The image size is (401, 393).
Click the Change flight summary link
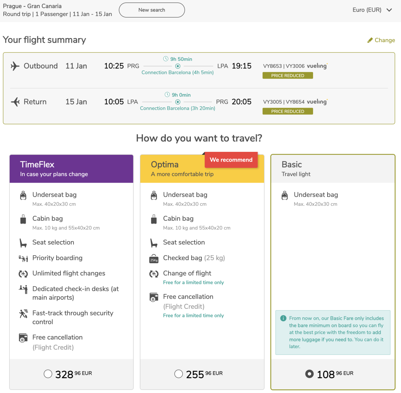click(385, 40)
